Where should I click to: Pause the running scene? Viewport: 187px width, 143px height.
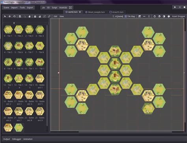pos(180,7)
